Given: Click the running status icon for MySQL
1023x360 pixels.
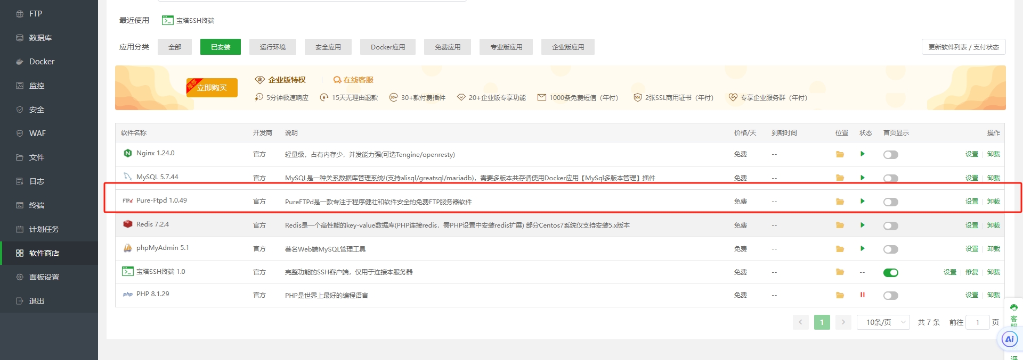Looking at the screenshot, I should [x=862, y=178].
